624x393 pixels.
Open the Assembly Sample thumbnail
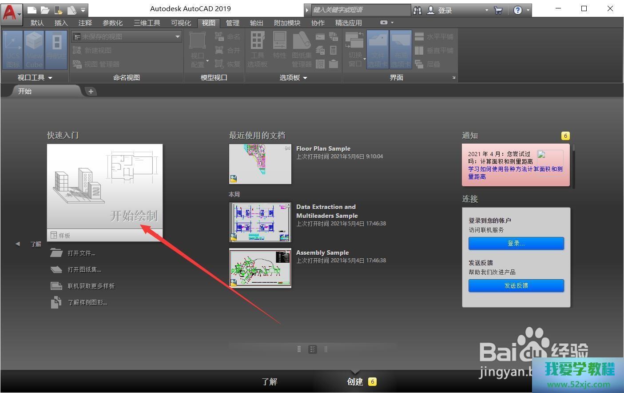coord(260,268)
